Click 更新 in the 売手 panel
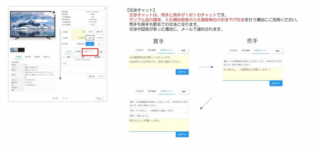The image size is (316, 147). point(277,51)
